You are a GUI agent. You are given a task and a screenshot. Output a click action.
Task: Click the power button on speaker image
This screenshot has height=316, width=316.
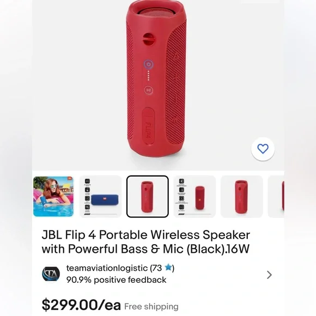[149, 64]
